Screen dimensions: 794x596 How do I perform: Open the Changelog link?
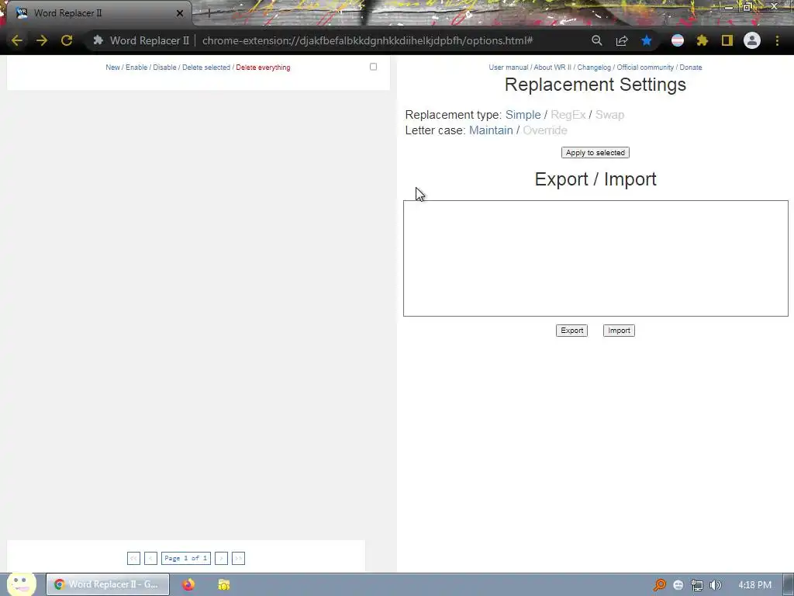point(594,68)
